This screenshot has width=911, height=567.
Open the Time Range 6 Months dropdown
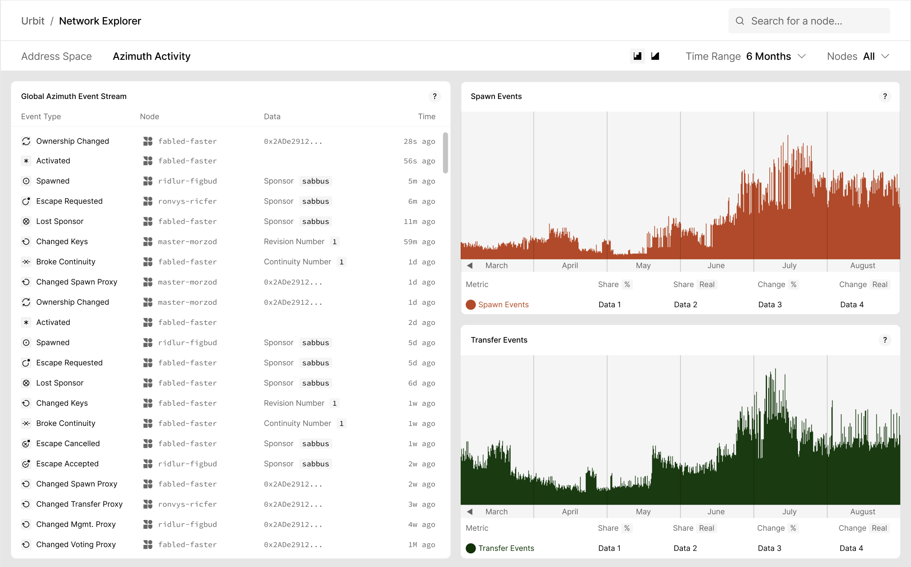pos(745,56)
